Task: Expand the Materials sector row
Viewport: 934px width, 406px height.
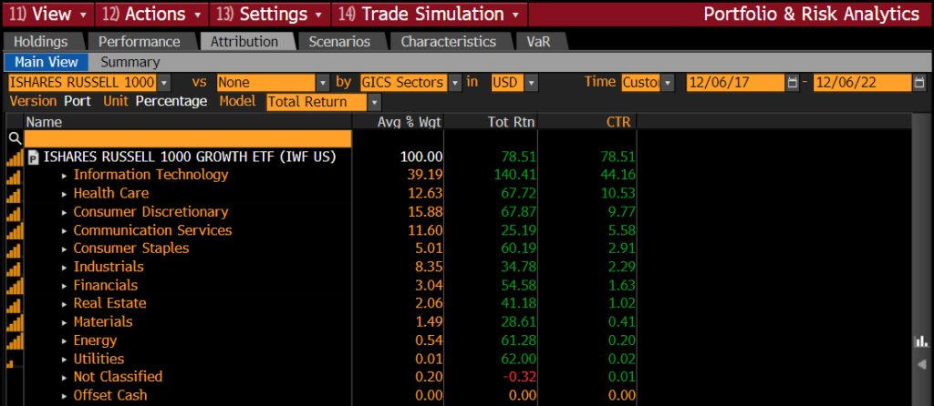Action: click(66, 323)
